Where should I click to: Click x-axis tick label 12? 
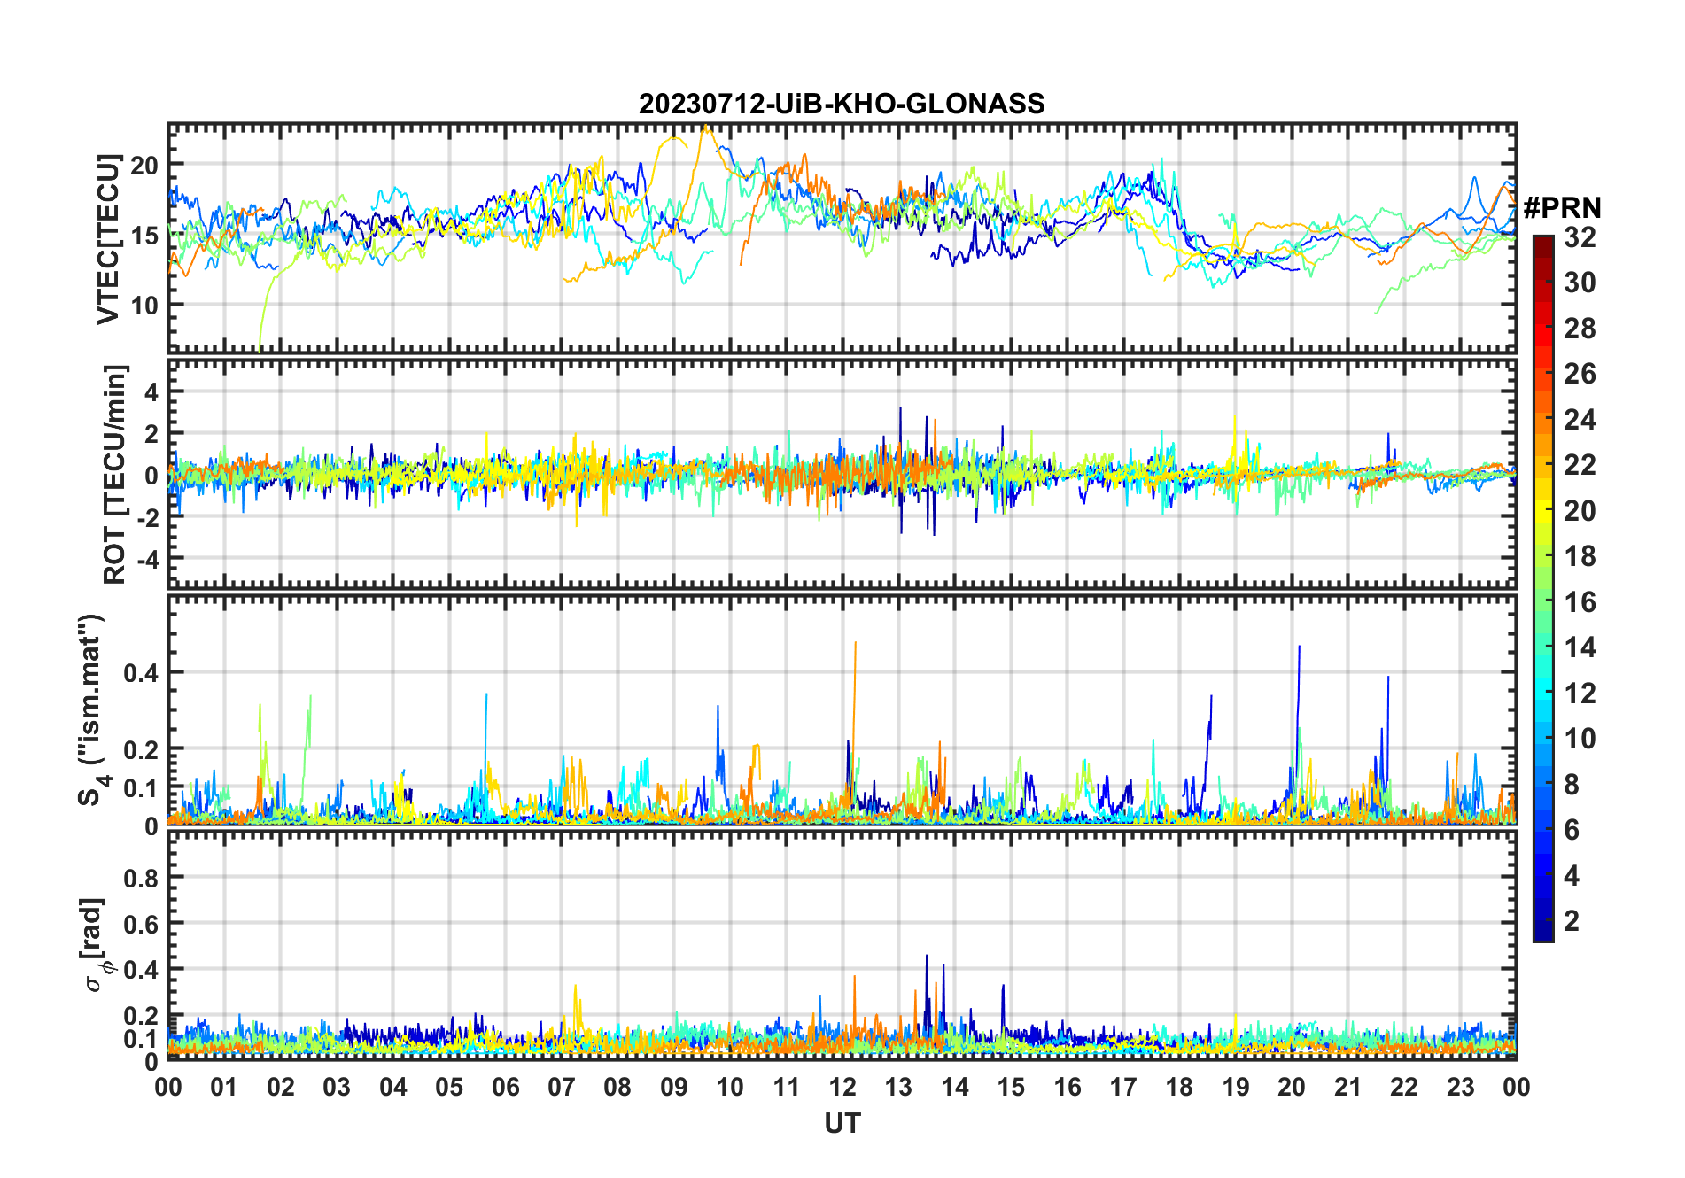point(842,1088)
